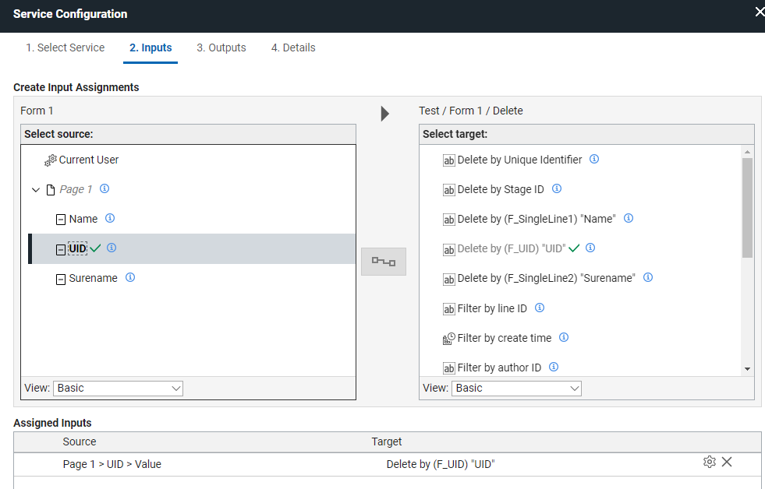
Task: Click the info icon next to Page 1
Action: (104, 188)
